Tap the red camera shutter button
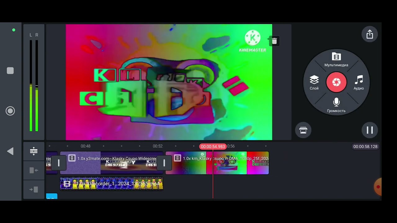Image resolution: width=397 pixels, height=223 pixels. pos(336,82)
